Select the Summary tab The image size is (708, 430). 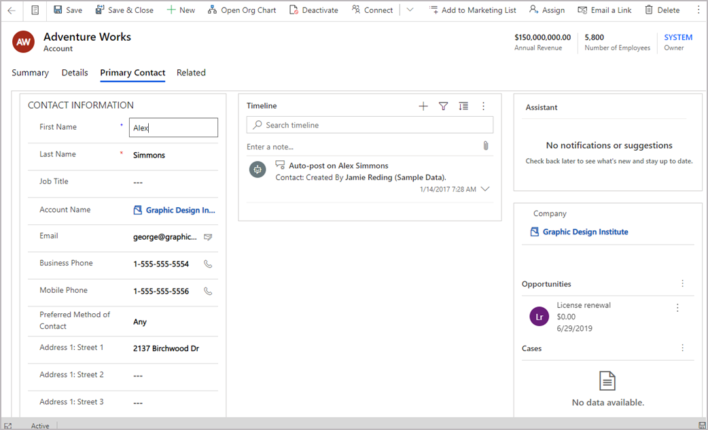tap(30, 73)
